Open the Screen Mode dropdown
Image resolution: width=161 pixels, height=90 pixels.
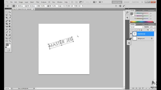(x=101, y=2)
